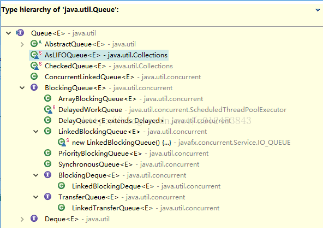Select BlockingQueue<E> tree entry
The width and height of the screenshot is (323, 230).
(109, 88)
